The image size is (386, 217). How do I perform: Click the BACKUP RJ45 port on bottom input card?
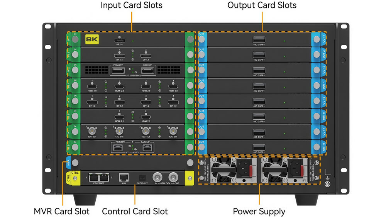click(x=149, y=146)
